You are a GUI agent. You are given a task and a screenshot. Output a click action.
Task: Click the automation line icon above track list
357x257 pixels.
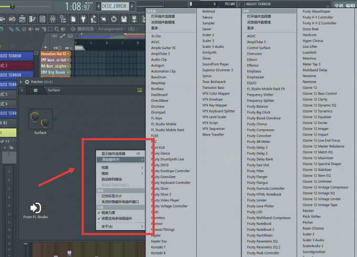coord(62,36)
